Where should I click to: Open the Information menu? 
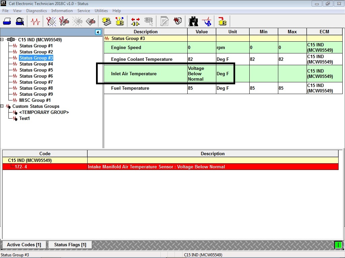[x=62, y=11]
